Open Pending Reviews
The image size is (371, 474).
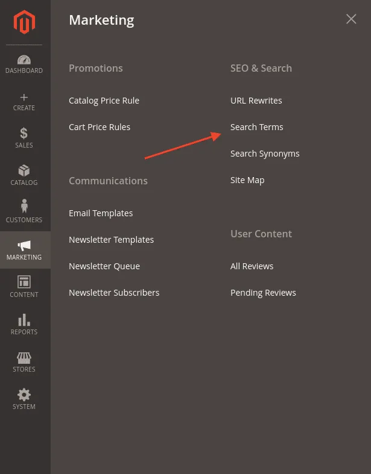pyautogui.click(x=263, y=293)
